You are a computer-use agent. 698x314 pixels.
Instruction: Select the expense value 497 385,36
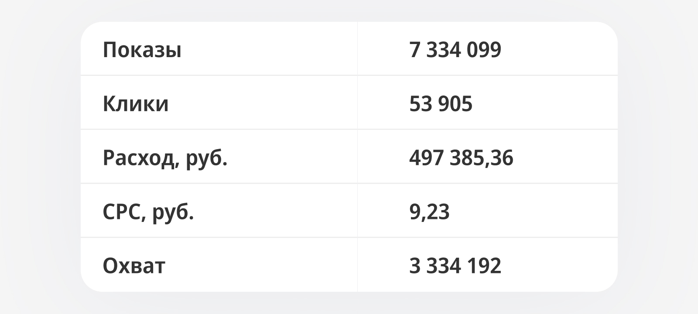461,158
